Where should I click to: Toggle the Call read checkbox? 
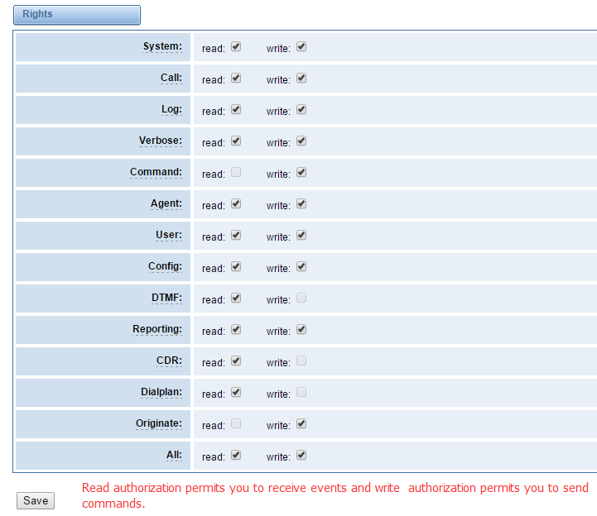click(236, 78)
